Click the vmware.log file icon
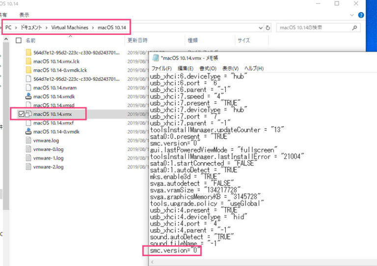 tap(28, 140)
